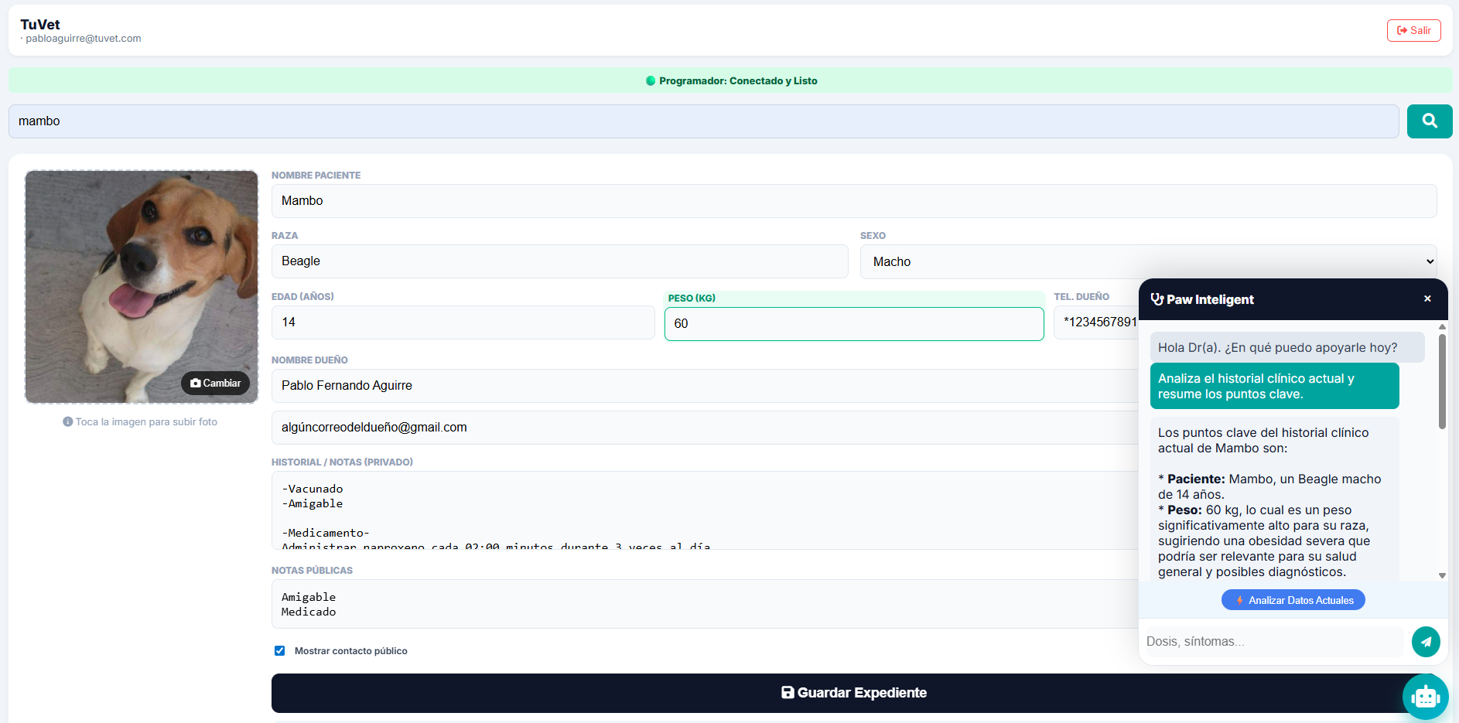Open the Sexo dropdown

1148,262
